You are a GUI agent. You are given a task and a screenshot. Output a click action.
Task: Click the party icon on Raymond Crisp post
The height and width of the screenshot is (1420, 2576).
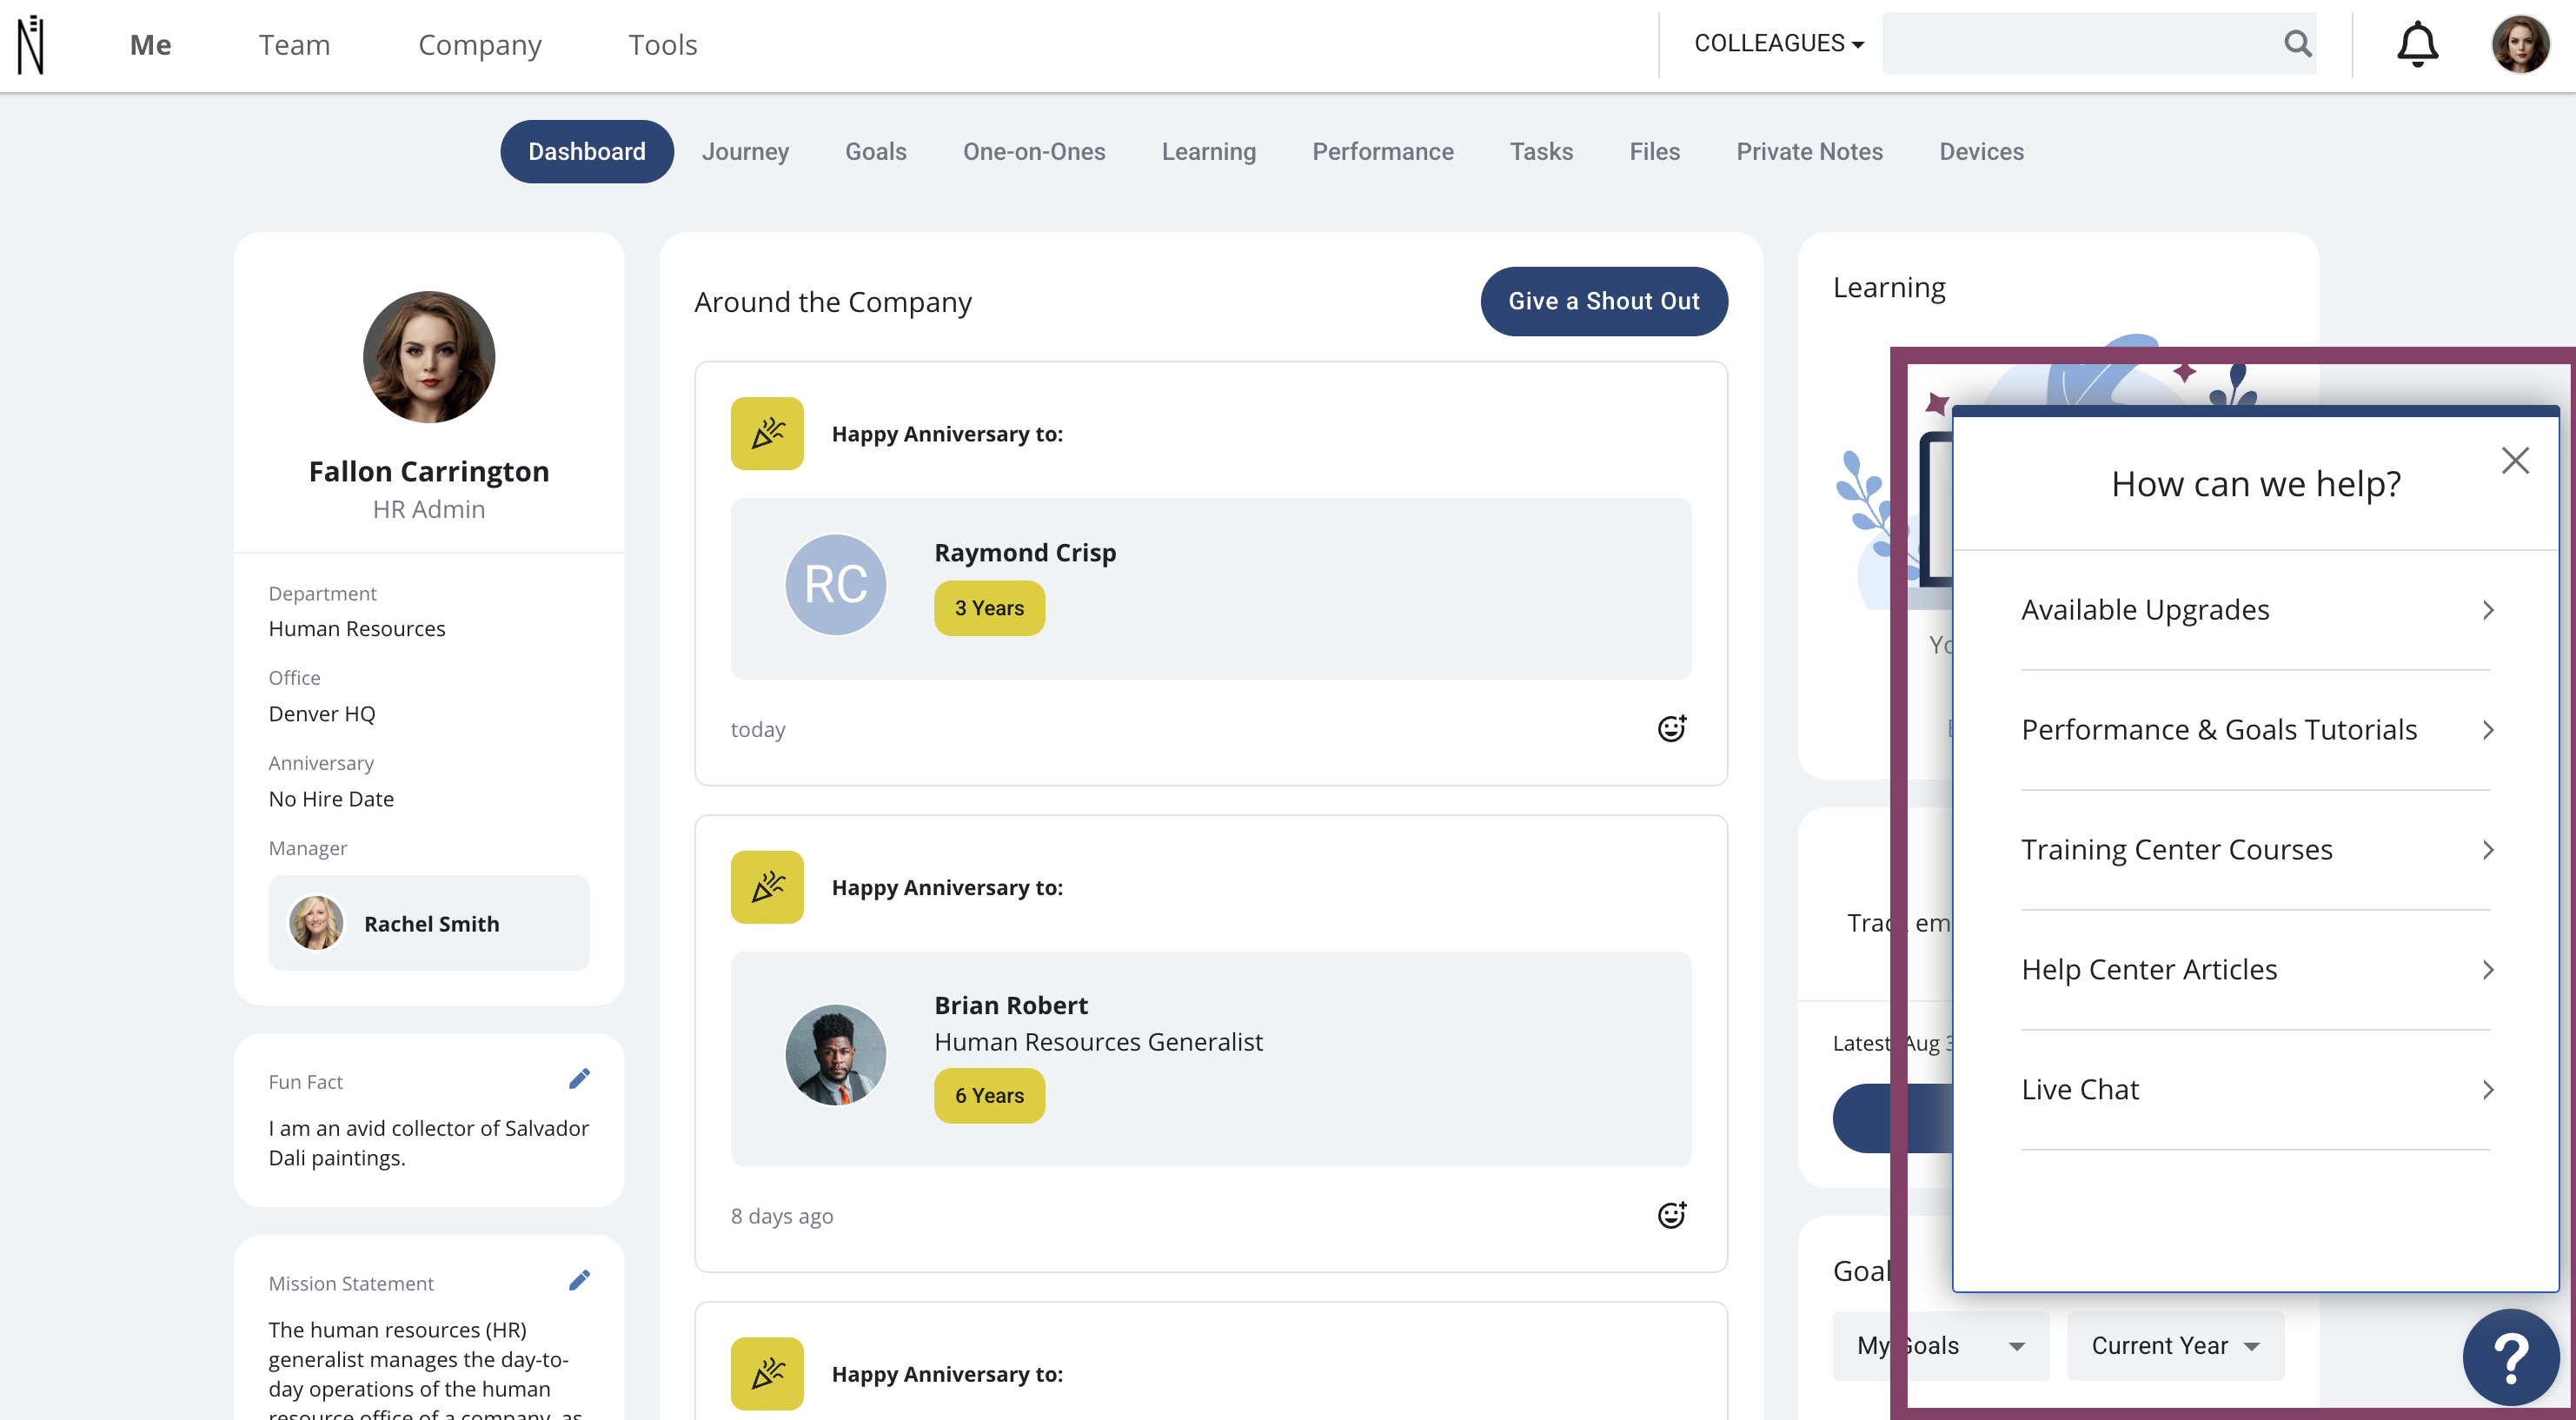pos(767,433)
